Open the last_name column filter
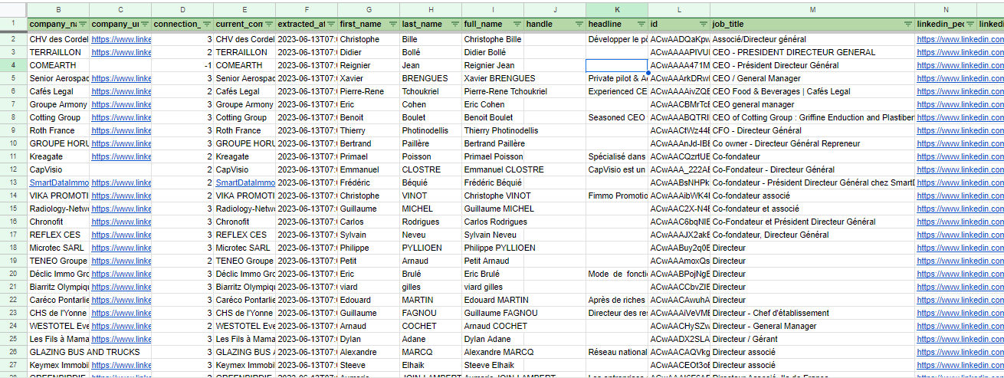 point(455,24)
